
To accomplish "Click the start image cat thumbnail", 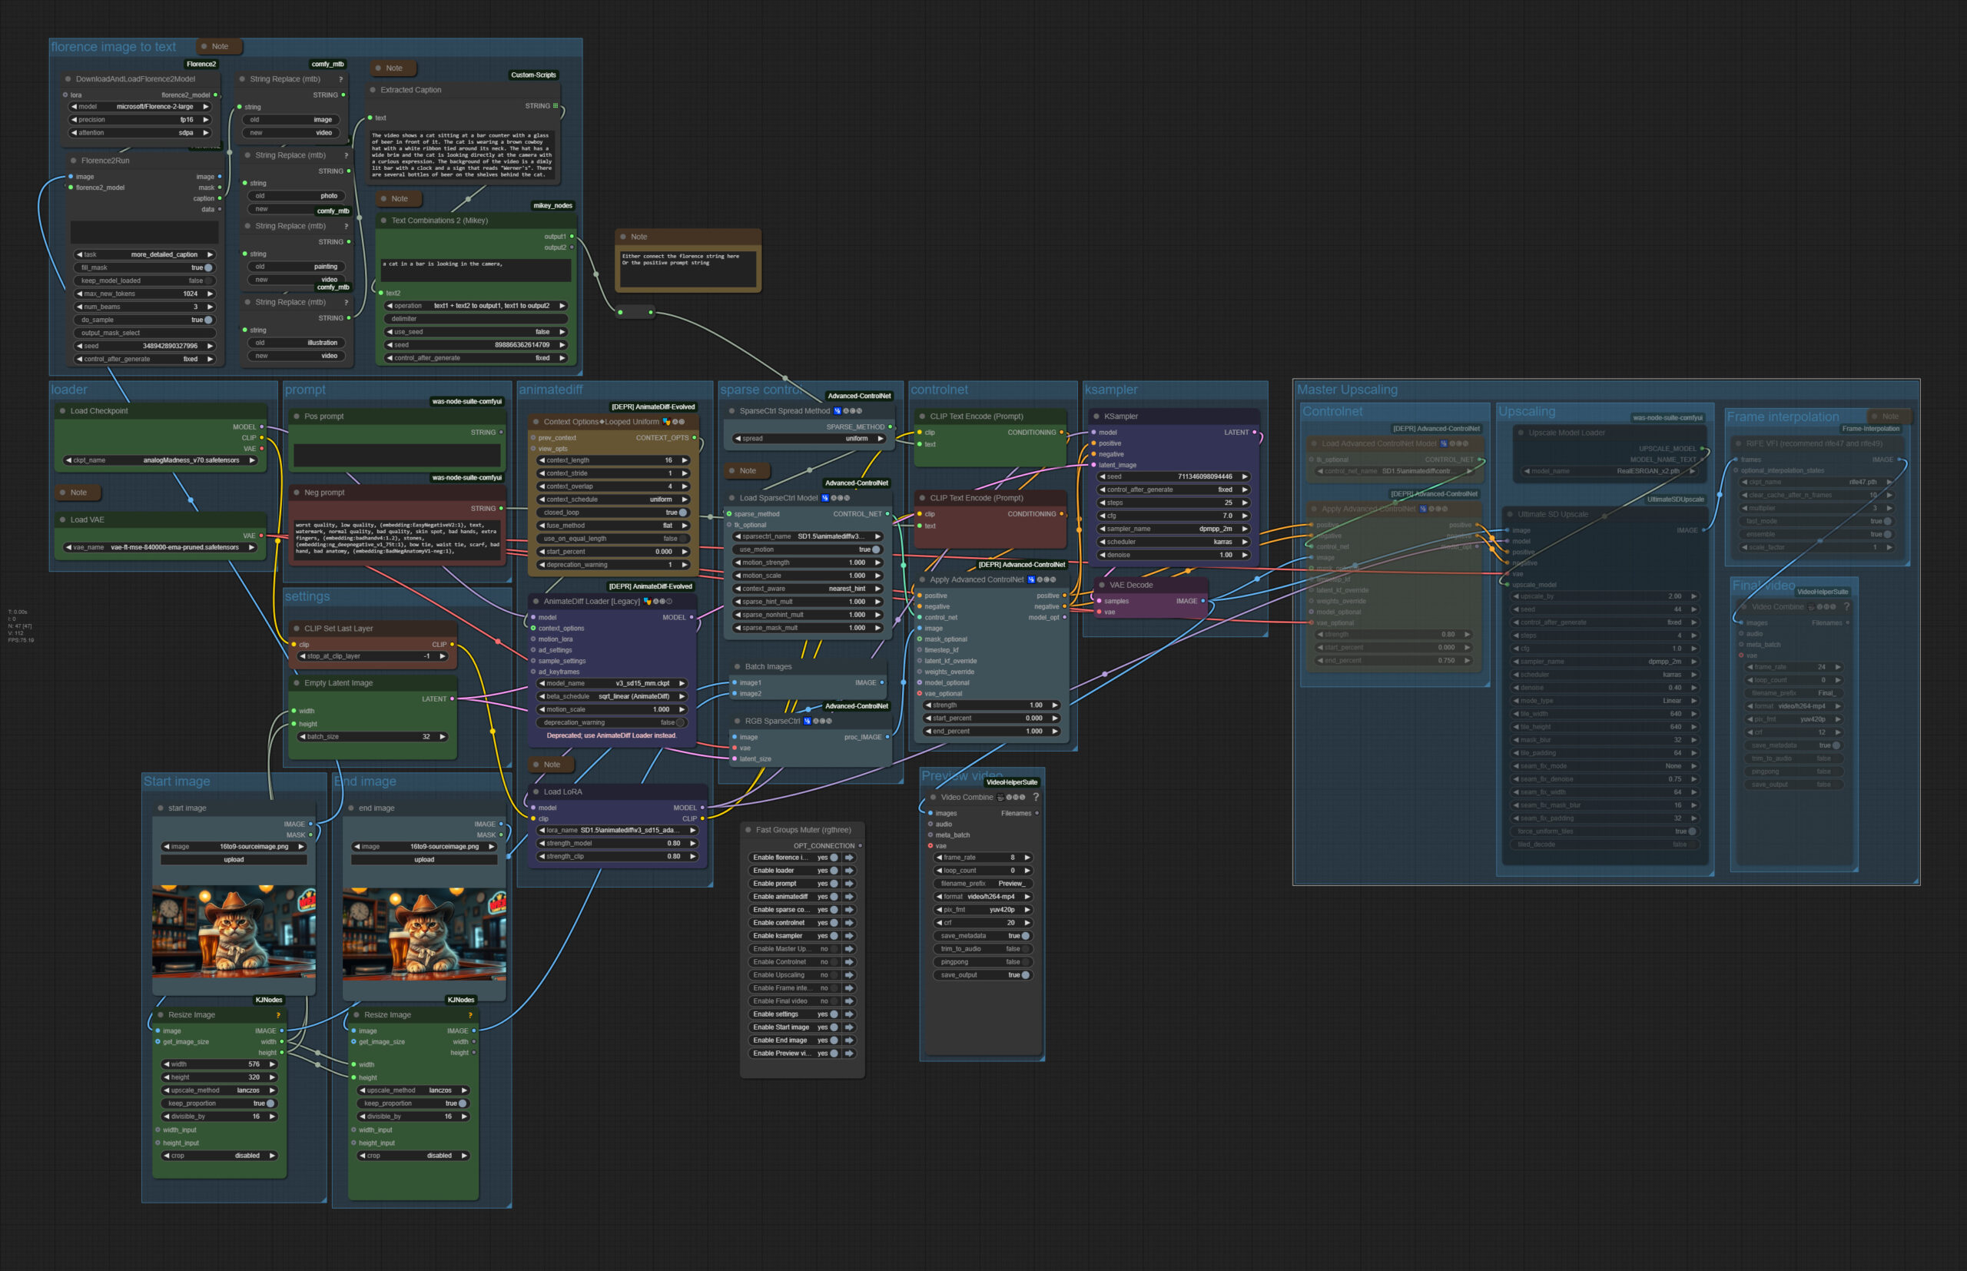I will [234, 934].
